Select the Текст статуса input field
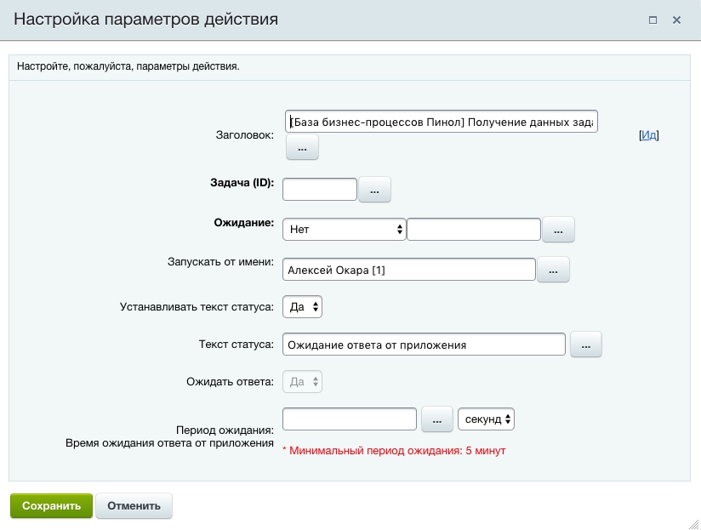701x530 pixels. (x=424, y=345)
